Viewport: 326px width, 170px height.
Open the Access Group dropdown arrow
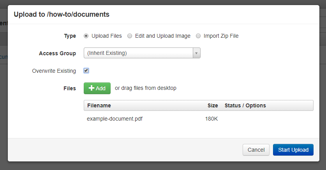196,53
